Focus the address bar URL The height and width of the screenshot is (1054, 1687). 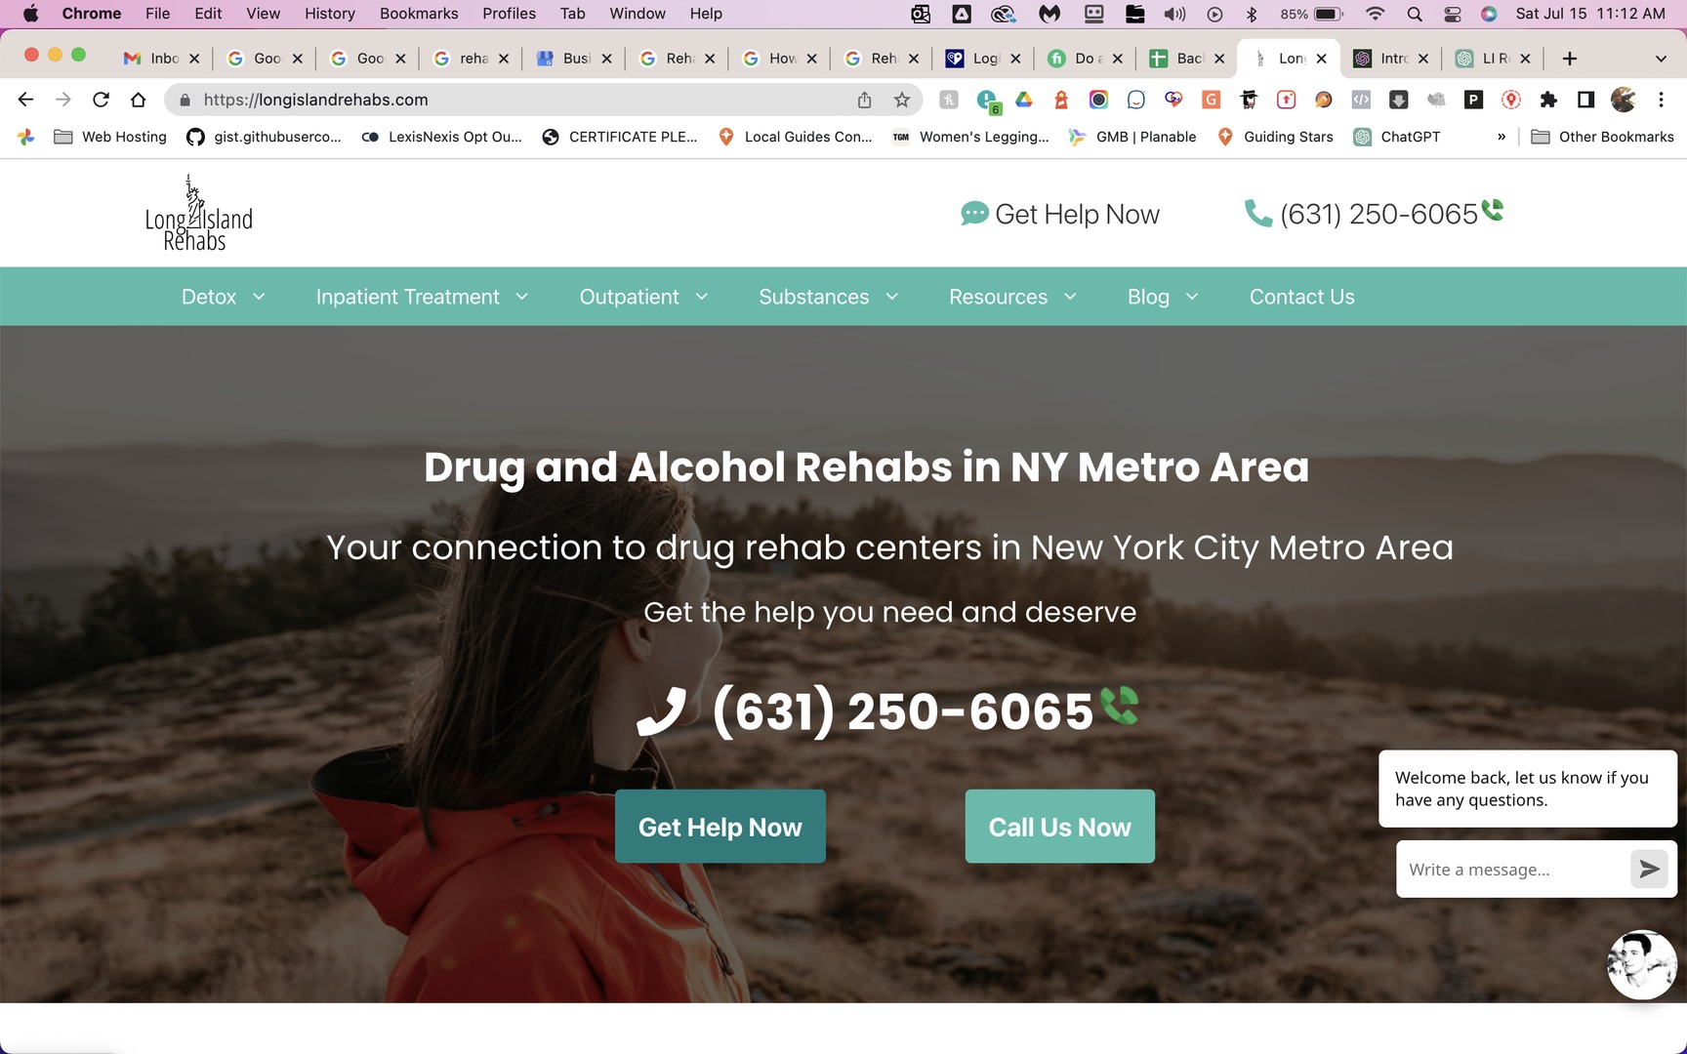click(x=315, y=100)
